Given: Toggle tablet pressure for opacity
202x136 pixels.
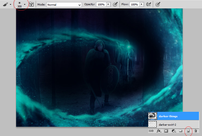Looking at the screenshot, I should coord(115,5).
